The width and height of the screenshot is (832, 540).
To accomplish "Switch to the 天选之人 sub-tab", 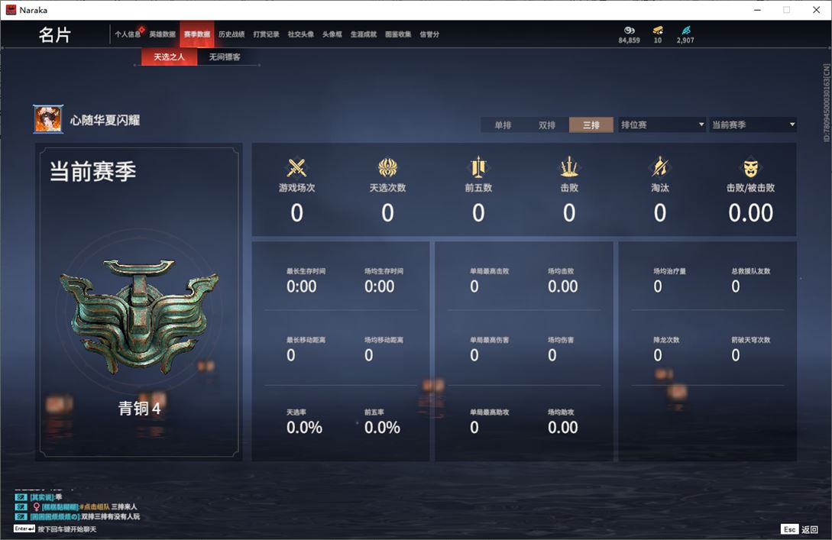I will coord(170,57).
